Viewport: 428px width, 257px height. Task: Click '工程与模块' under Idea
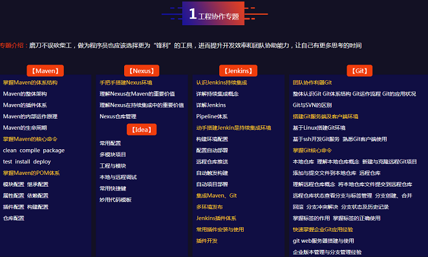112,166
